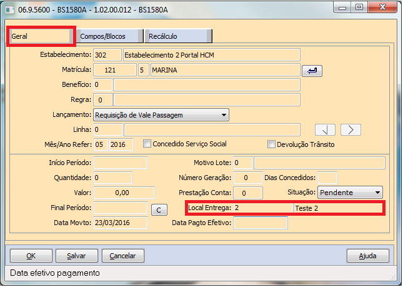Click the Local Entrega description Teste 2
The height and width of the screenshot is (287, 403).
(338, 208)
